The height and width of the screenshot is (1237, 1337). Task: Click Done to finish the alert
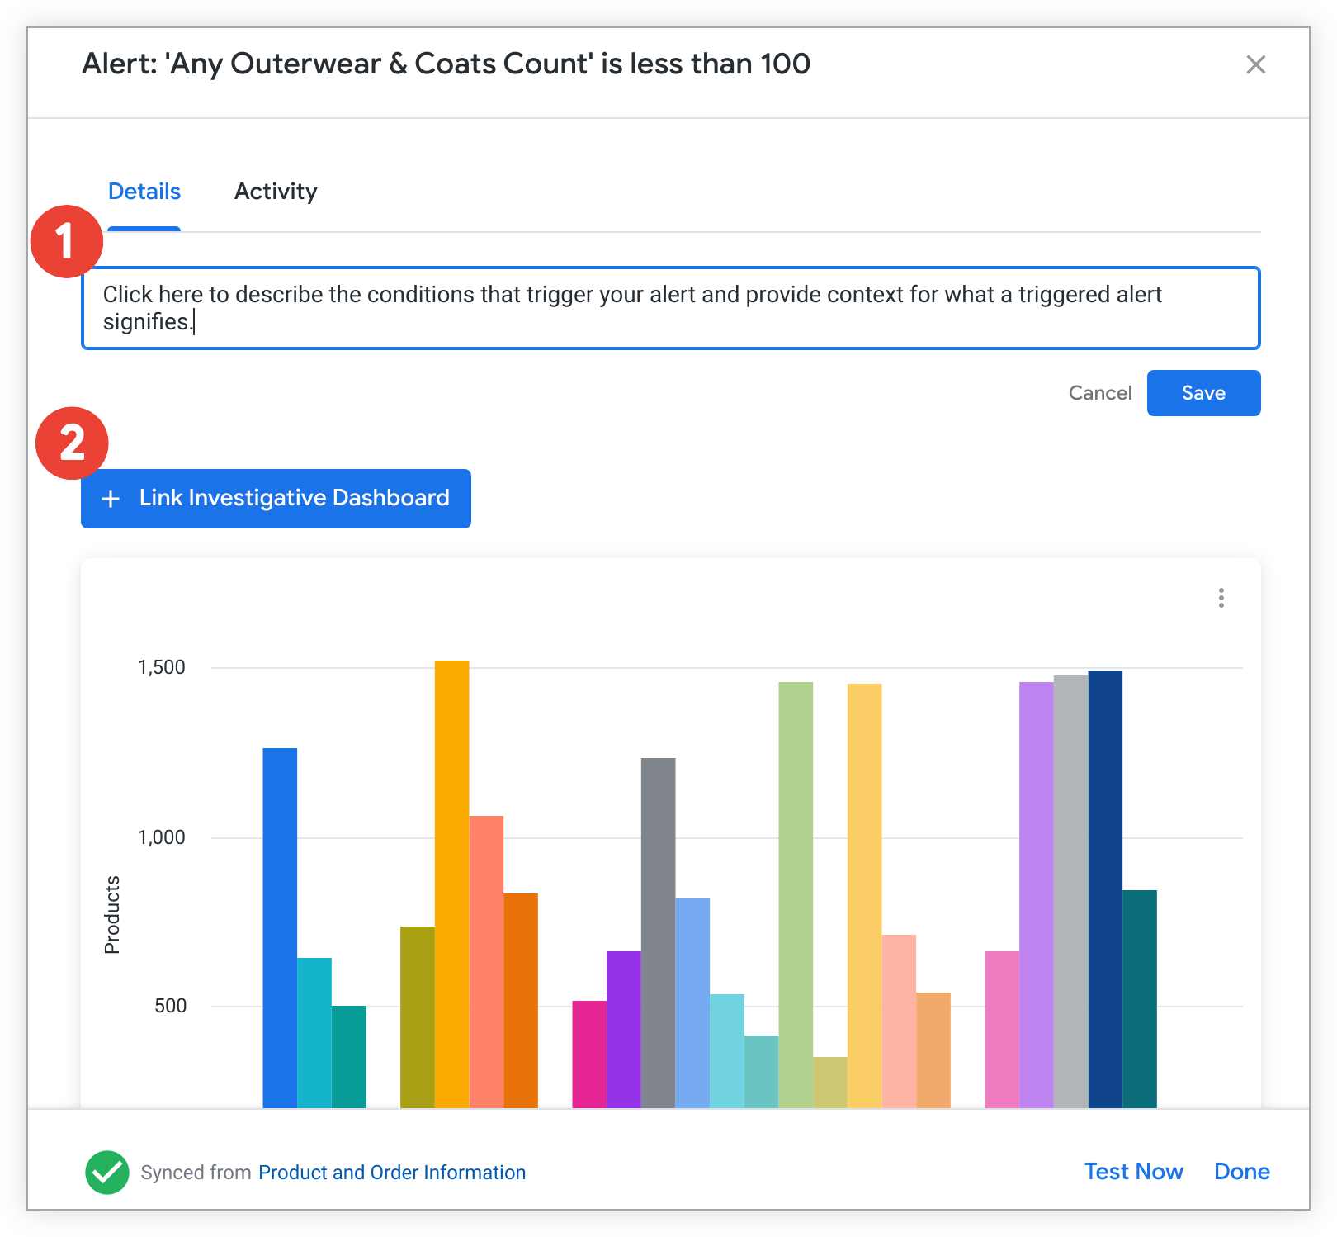point(1241,1172)
